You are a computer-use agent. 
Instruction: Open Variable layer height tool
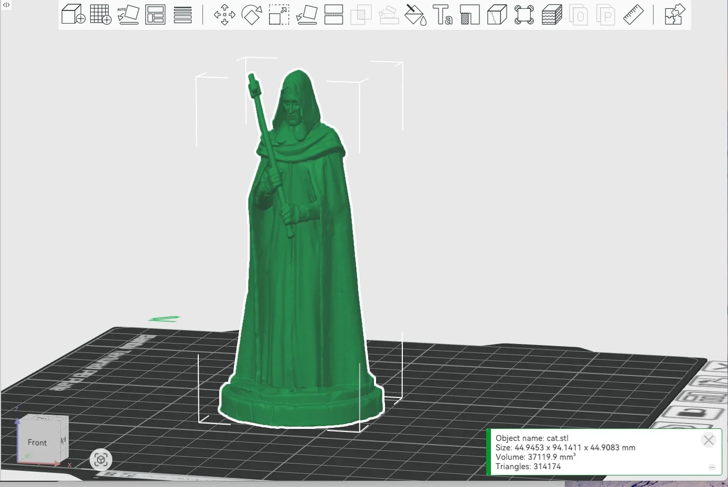point(183,15)
